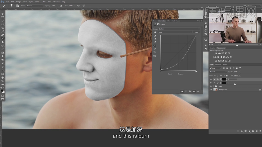Toggle layer filtering switch on or off
This screenshot has height=147, width=262.
[240, 68]
